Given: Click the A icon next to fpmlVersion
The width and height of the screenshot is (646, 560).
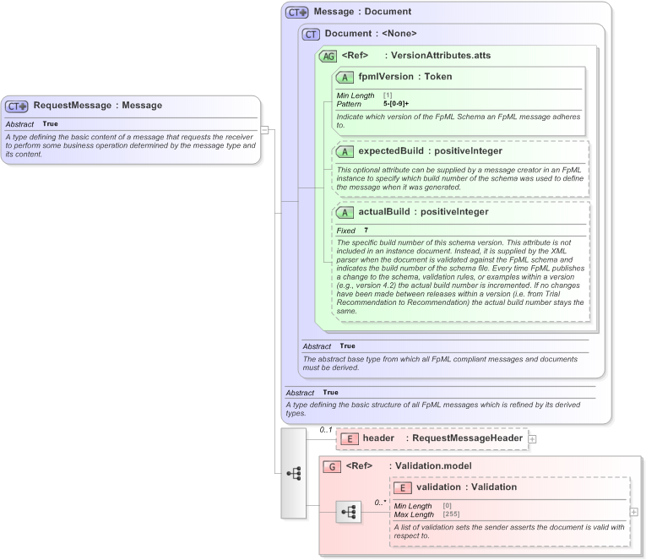Looking at the screenshot, I should pyautogui.click(x=345, y=77).
